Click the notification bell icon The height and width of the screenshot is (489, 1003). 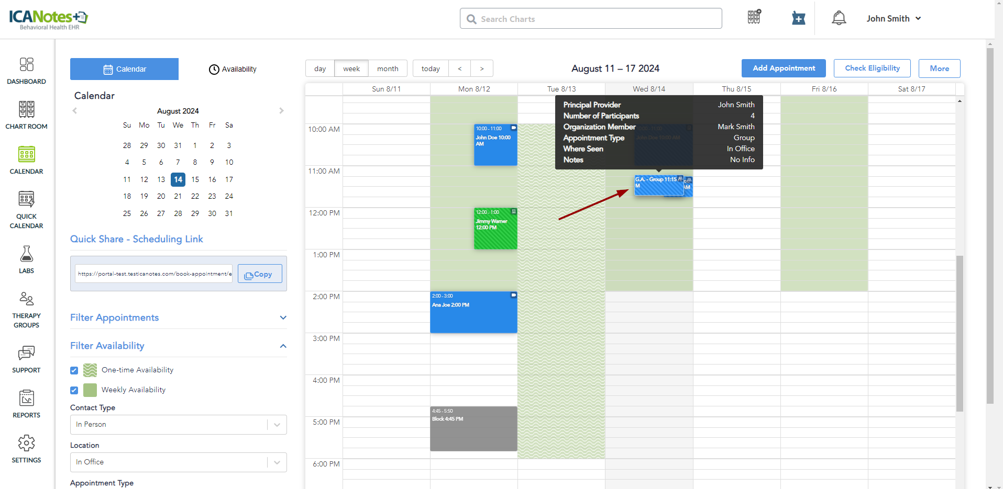839,18
